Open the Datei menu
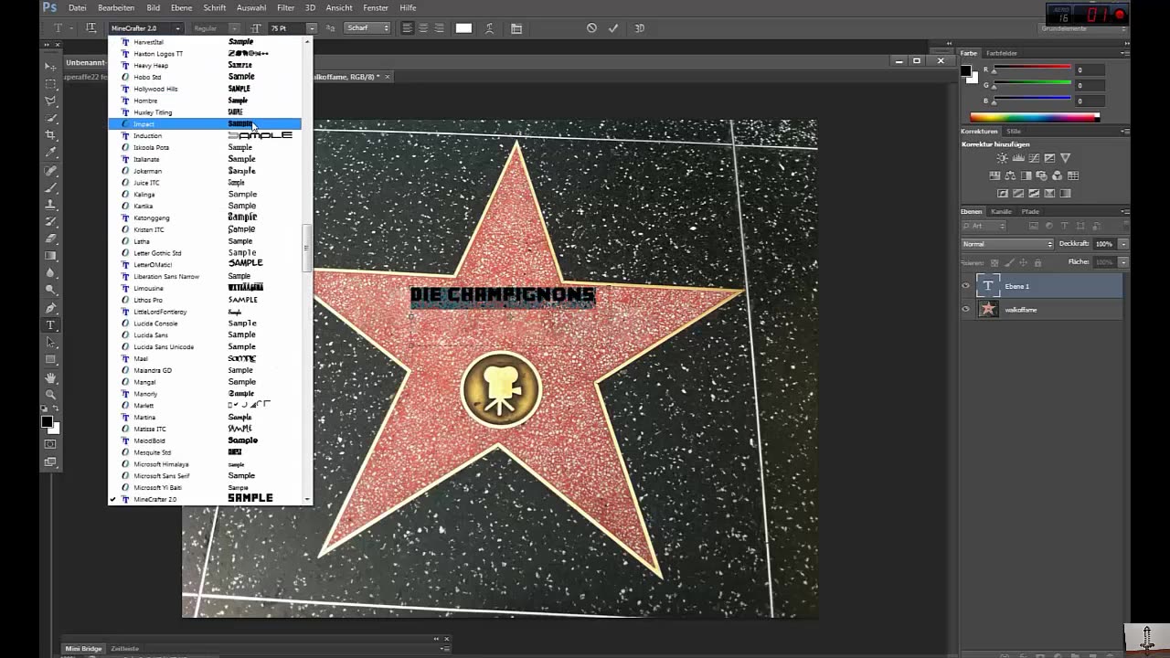The image size is (1170, 658). click(x=78, y=7)
